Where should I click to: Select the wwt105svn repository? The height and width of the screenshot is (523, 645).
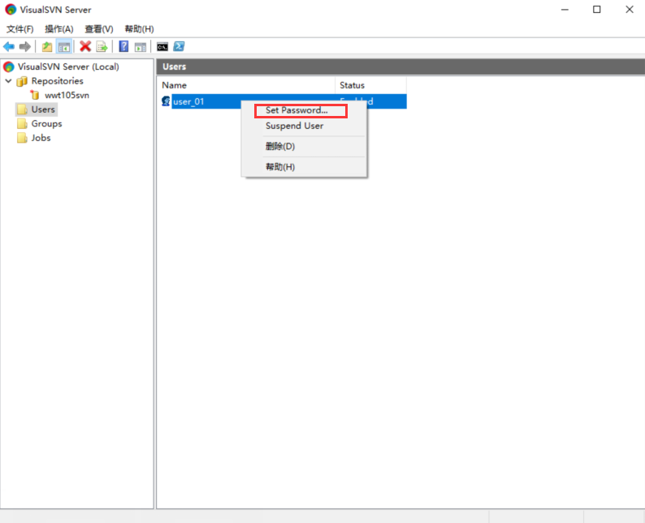66,95
